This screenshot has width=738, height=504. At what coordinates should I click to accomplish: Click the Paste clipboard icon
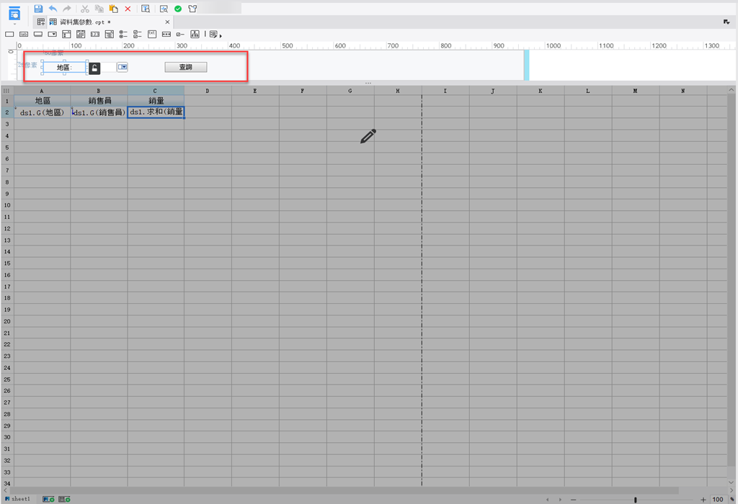tap(113, 9)
